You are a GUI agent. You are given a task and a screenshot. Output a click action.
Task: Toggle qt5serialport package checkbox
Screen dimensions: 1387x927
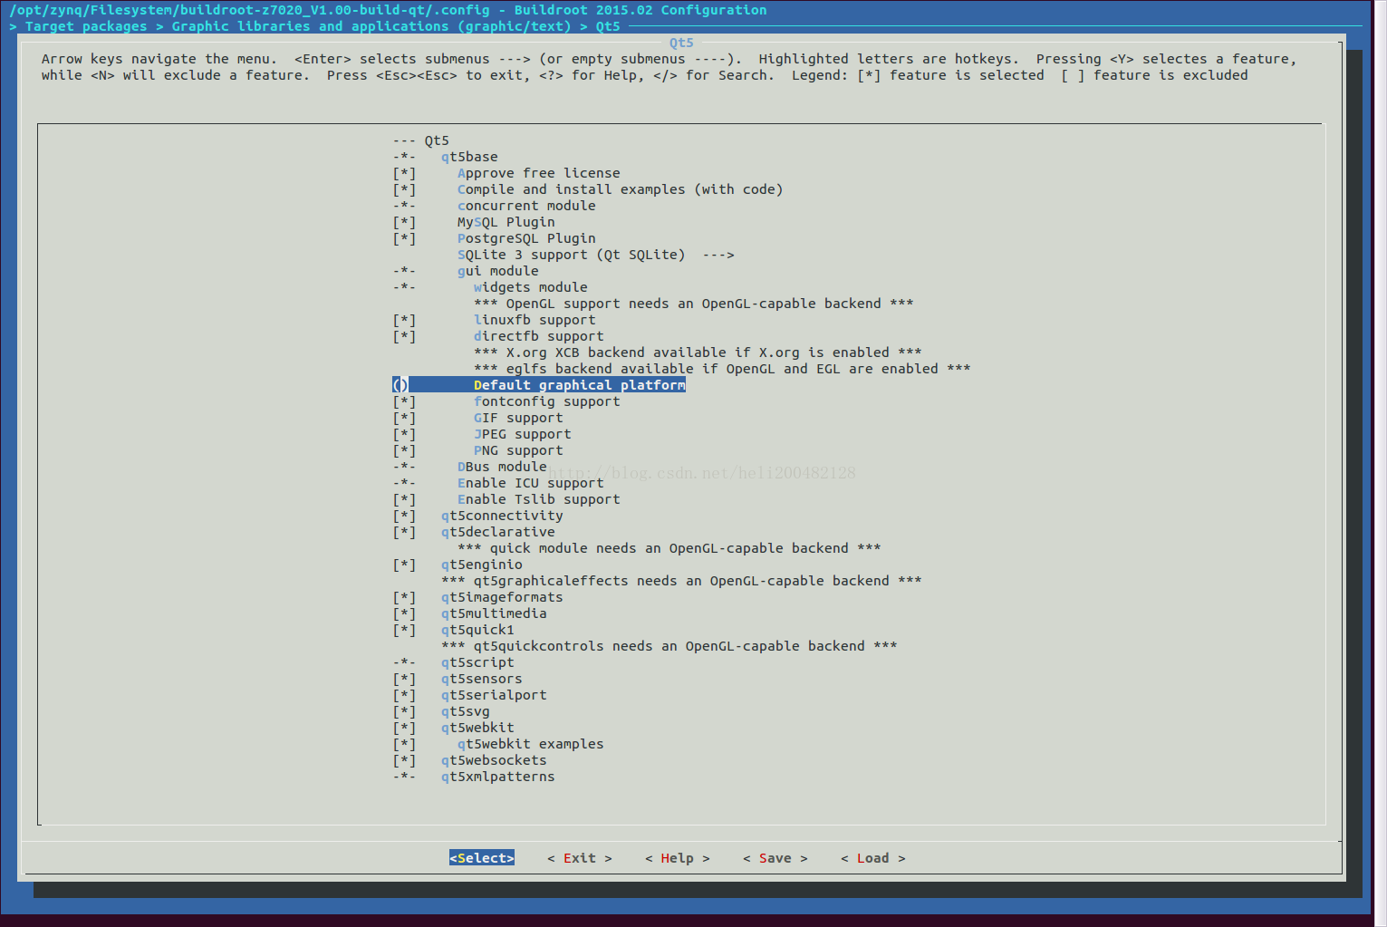click(x=404, y=695)
